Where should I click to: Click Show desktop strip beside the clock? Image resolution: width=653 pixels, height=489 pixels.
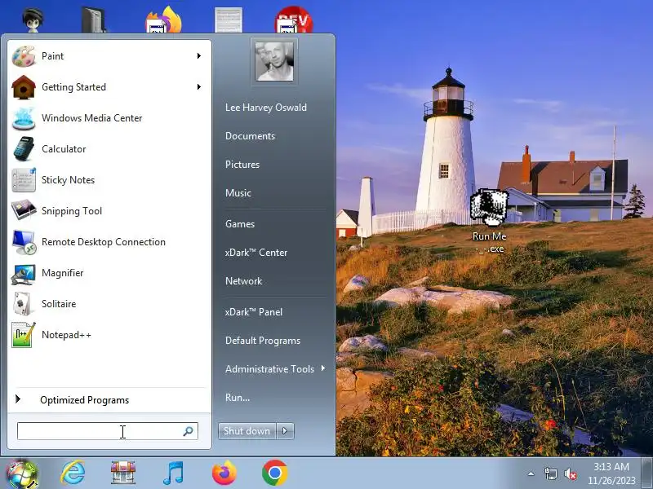tap(647, 474)
